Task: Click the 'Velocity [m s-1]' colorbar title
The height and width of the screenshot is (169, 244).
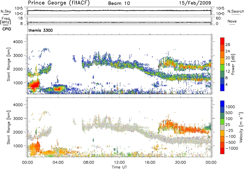Action: coord(241,128)
